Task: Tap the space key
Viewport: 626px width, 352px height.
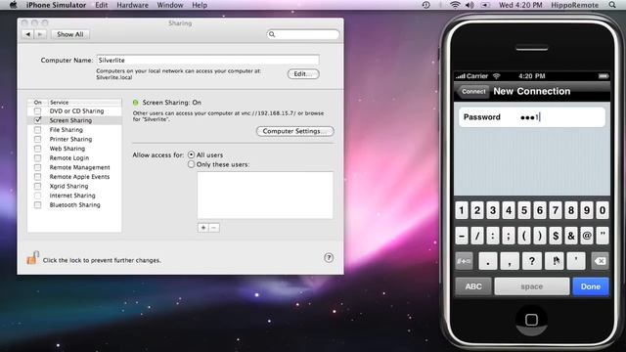Action: pos(531,286)
